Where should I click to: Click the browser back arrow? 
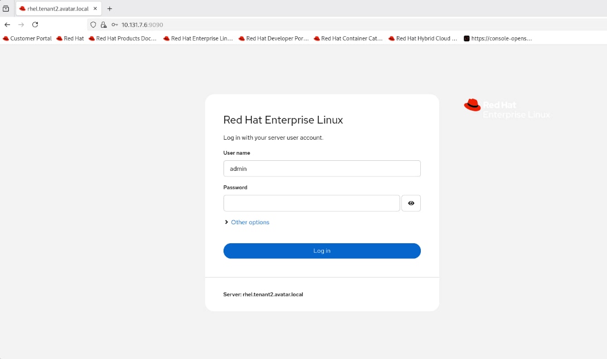click(x=7, y=24)
